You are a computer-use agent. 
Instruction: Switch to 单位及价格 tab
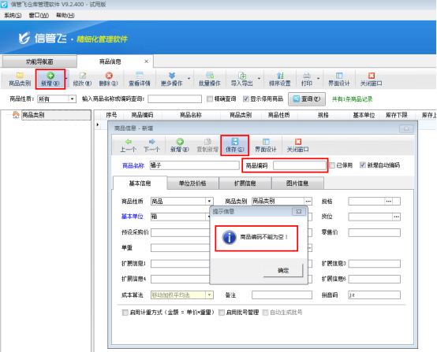tap(192, 183)
